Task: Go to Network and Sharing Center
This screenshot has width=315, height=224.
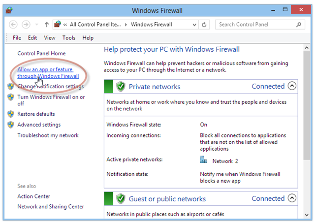Action: (x=50, y=207)
